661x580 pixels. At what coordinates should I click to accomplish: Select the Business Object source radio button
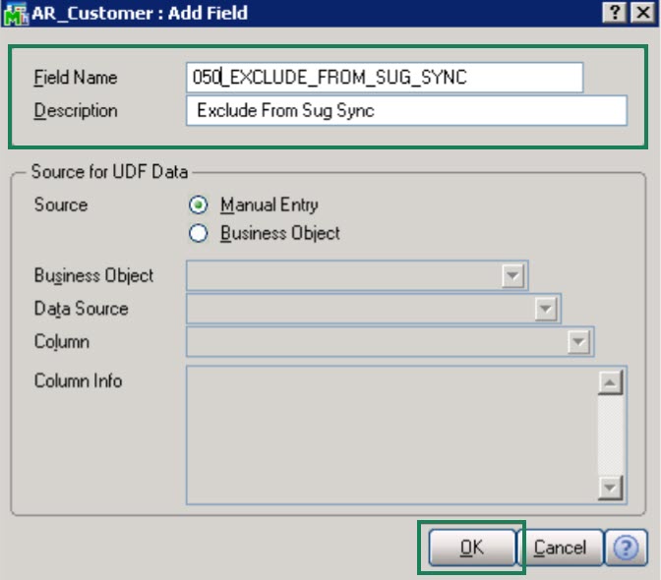tap(199, 234)
